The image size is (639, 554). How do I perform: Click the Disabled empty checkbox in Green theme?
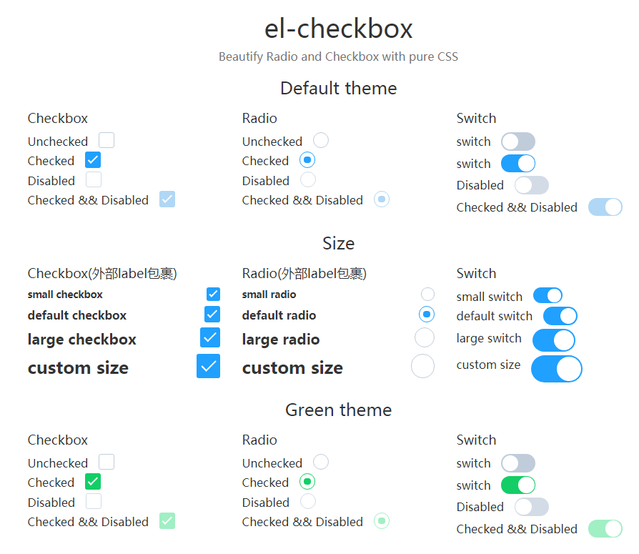point(94,501)
